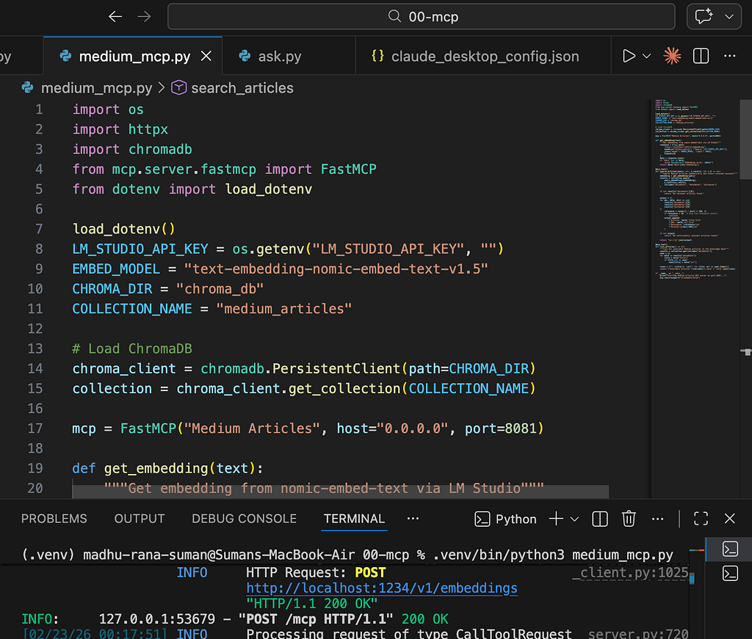Kill terminal with trash icon
Image resolution: width=752 pixels, height=639 pixels.
(629, 519)
